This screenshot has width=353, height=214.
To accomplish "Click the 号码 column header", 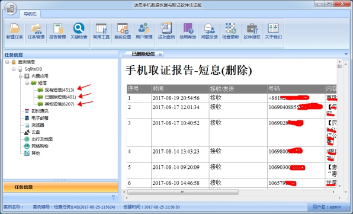I will click(x=296, y=88).
